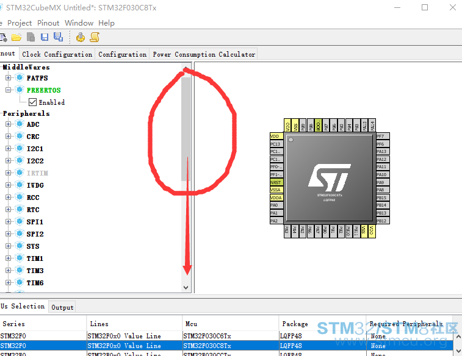Viewport: 462px width, 356px height.
Task: Expand the SPI1 peripheral node
Action: (9, 221)
